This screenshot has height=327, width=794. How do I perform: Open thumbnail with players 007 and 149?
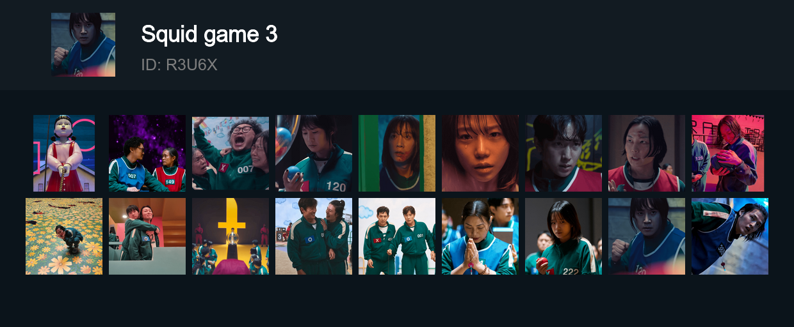(147, 153)
